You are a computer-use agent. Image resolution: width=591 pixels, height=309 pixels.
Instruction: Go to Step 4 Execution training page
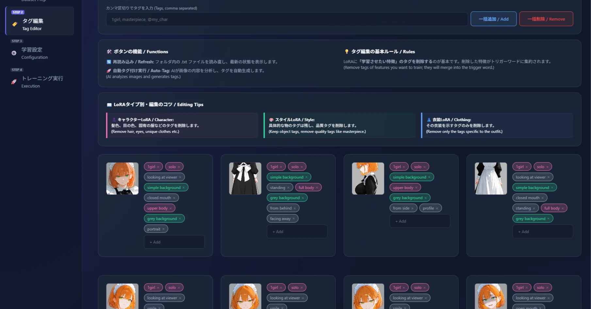coord(40,78)
